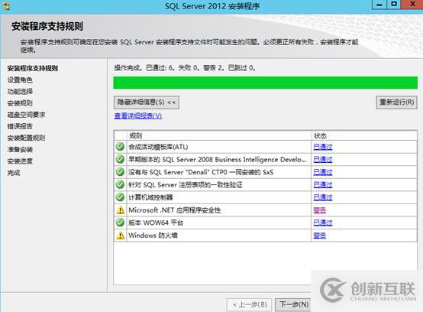Image resolution: width=423 pixels, height=312 pixels.
Task: Select 完成 step in sidebar
Action: point(14,173)
